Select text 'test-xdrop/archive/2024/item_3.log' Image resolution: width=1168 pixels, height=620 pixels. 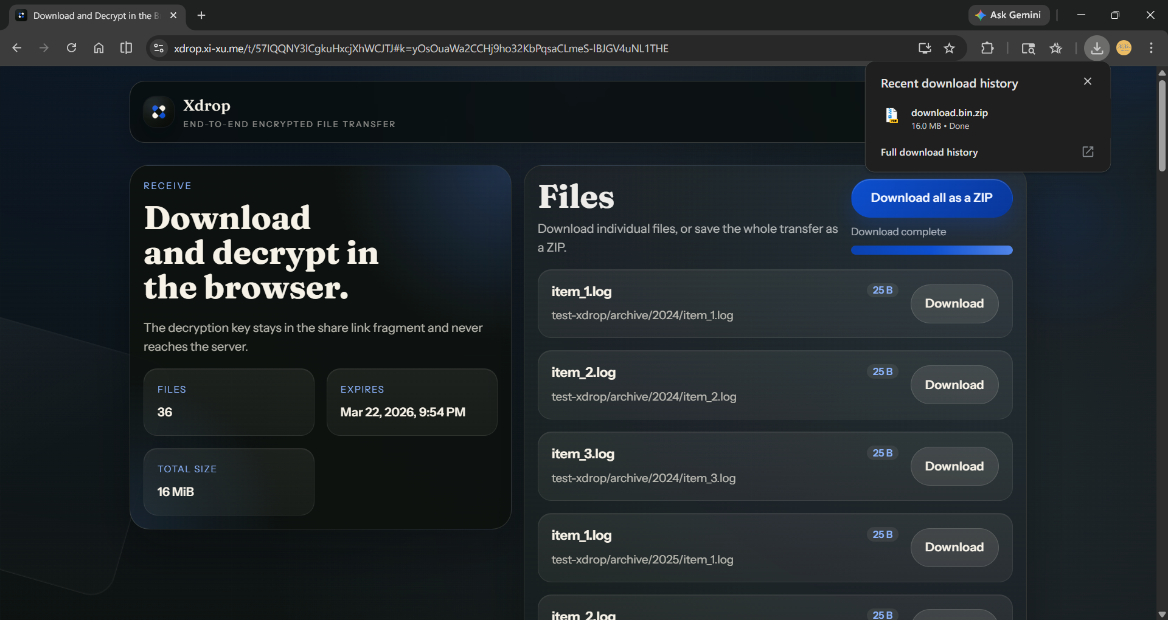[644, 478]
